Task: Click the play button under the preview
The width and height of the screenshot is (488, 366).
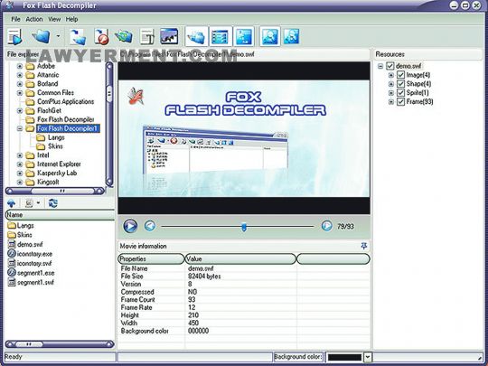Action: click(130, 226)
